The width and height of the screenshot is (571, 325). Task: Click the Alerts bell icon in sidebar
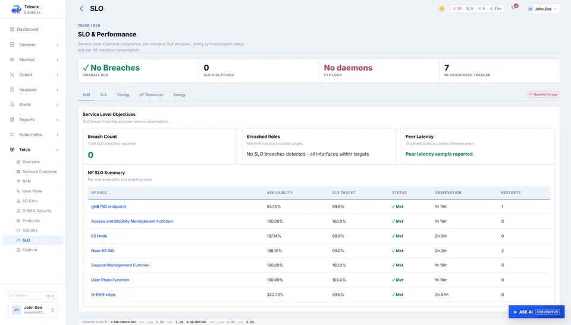coord(12,105)
